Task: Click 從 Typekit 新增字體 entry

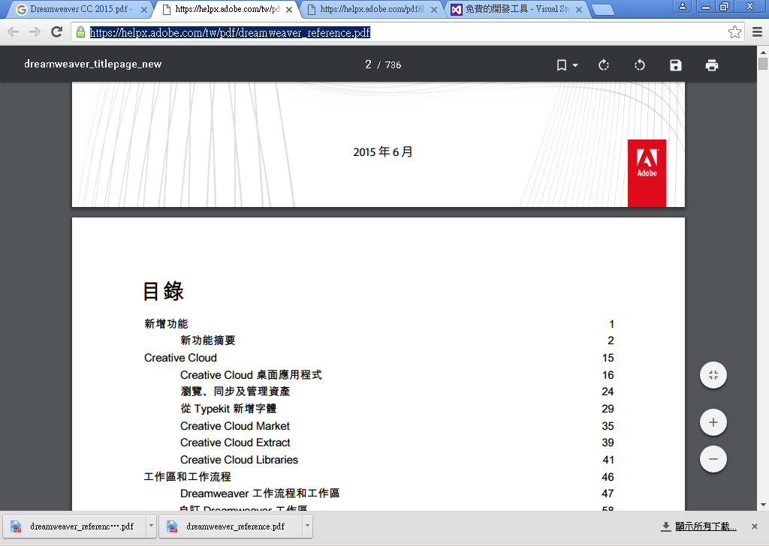Action: click(228, 409)
